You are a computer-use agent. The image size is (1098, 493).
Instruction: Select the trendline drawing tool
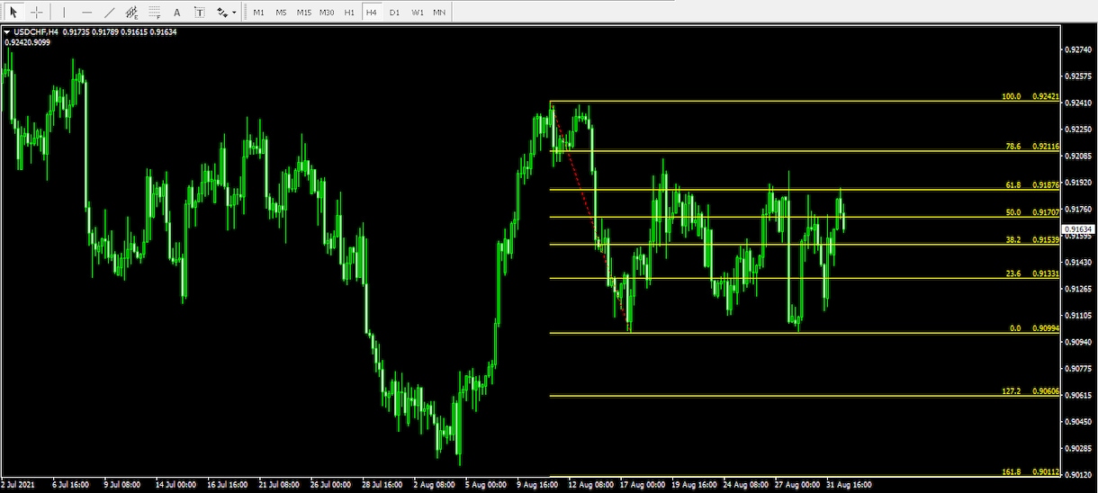pyautogui.click(x=109, y=13)
